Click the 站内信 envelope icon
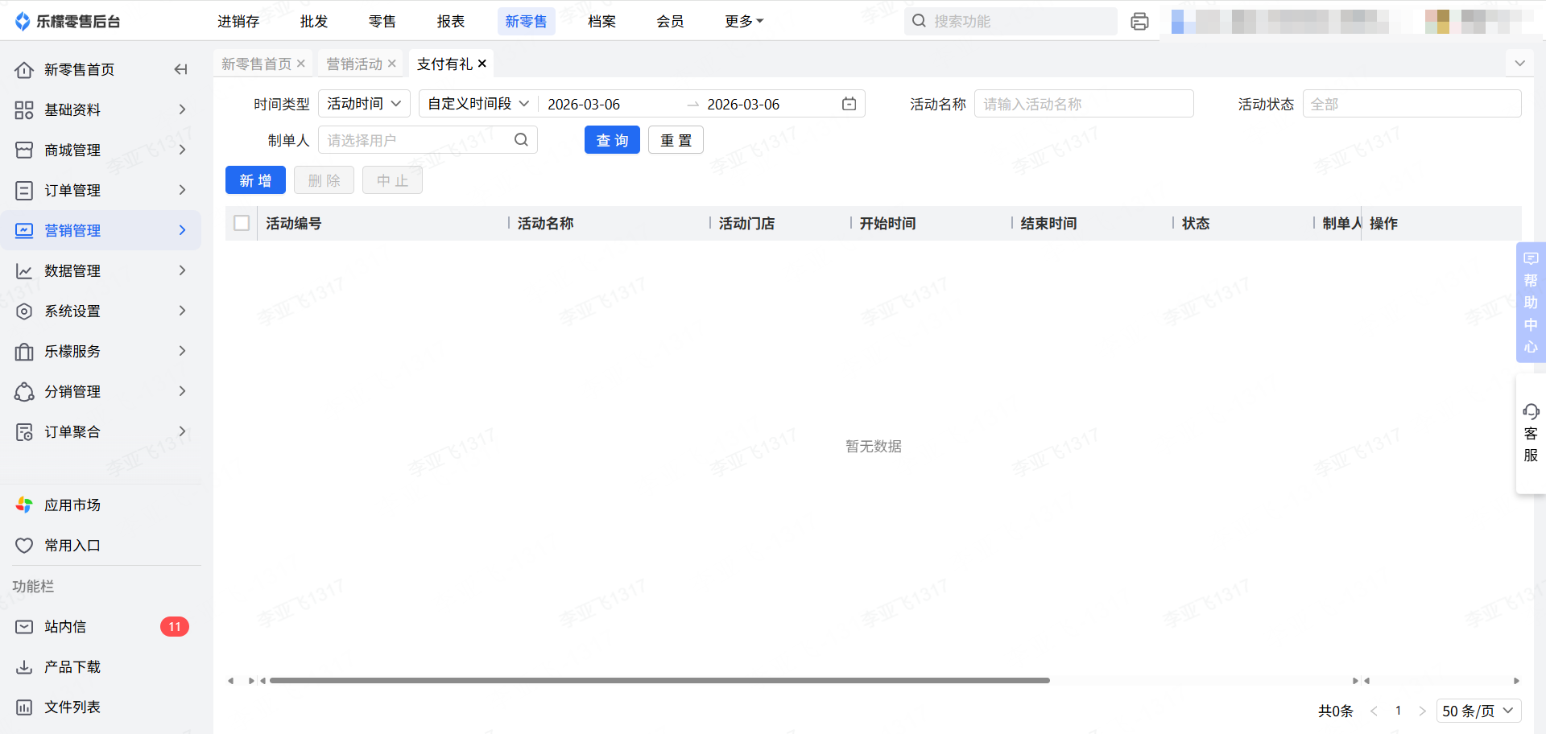Screen dimensions: 1546x734 pyautogui.click(x=24, y=627)
